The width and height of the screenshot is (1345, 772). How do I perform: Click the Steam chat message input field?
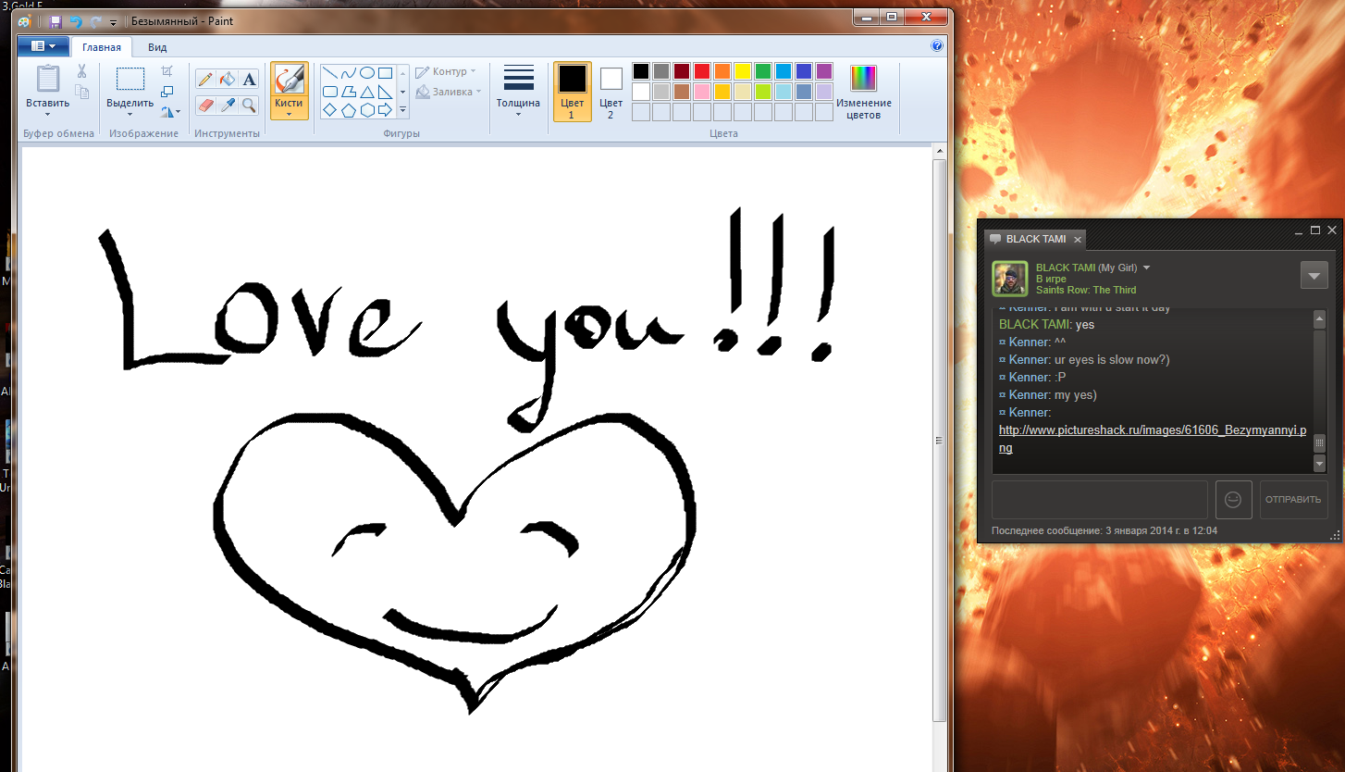[x=1100, y=500]
